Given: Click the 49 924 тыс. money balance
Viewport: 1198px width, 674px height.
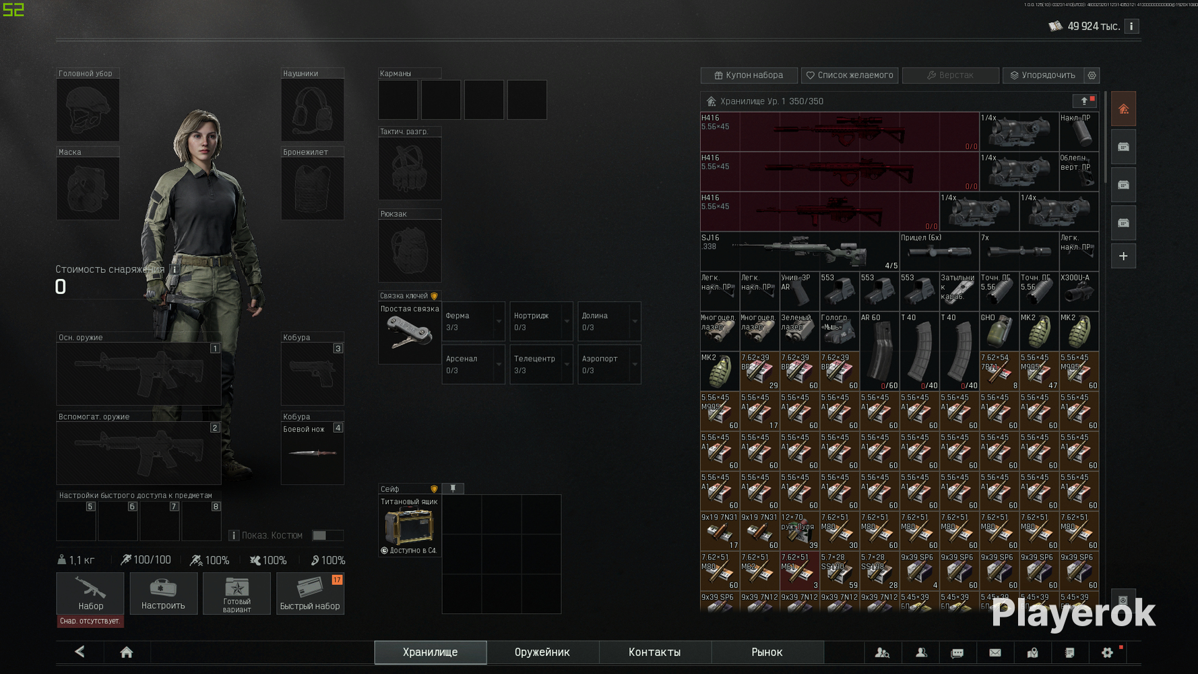Looking at the screenshot, I should pyautogui.click(x=1094, y=26).
